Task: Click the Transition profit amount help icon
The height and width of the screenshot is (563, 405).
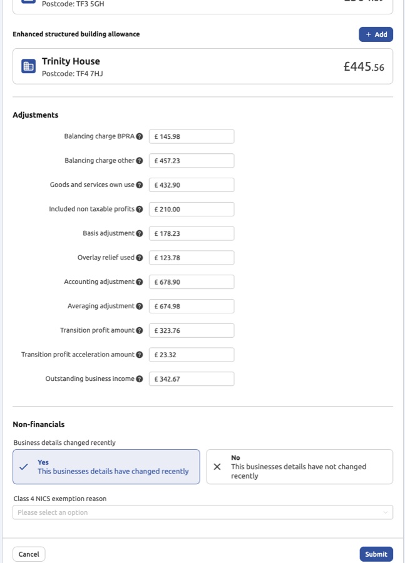Action: click(140, 330)
